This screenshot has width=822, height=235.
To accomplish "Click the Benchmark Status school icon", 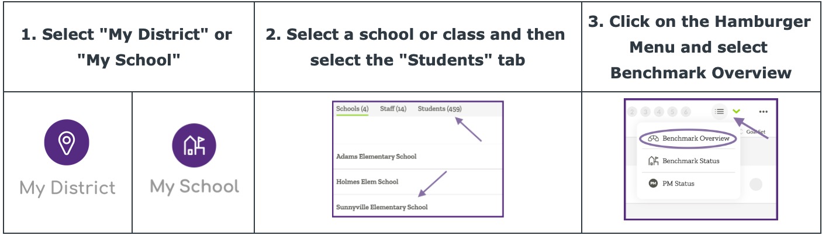I will [x=654, y=161].
